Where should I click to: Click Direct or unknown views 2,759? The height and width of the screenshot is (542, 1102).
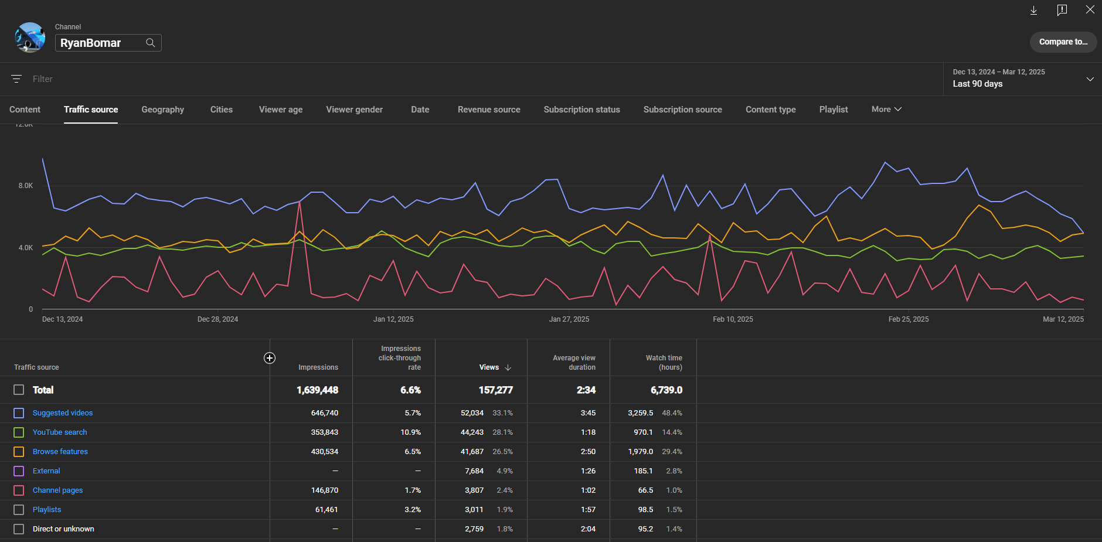(x=474, y=529)
